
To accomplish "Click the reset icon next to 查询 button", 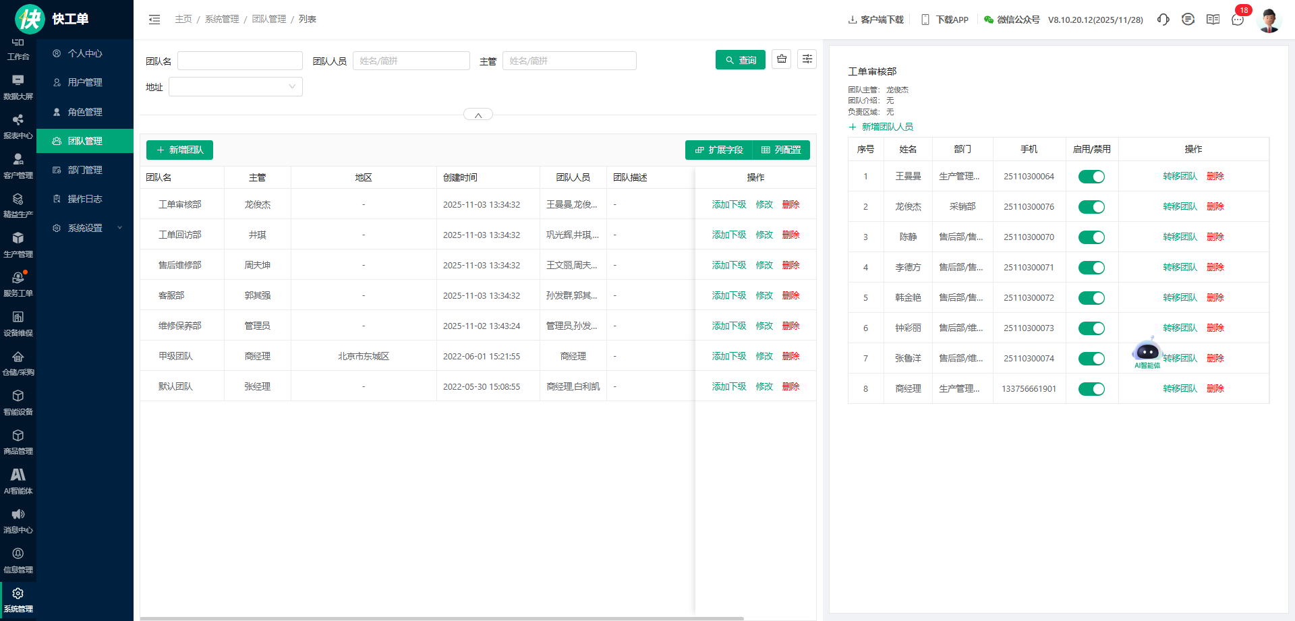I will pyautogui.click(x=782, y=59).
